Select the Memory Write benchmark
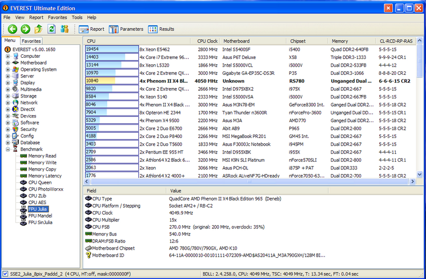 click(43, 163)
